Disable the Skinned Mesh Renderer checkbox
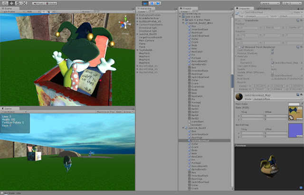The image size is (304, 195). [243, 47]
